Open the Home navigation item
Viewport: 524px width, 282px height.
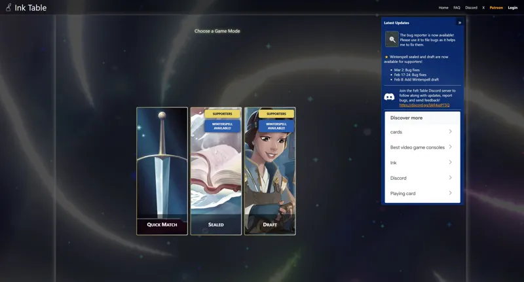point(443,8)
